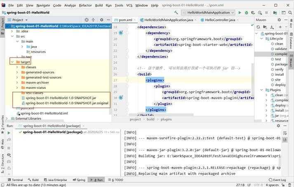This screenshot has height=187, width=294.
Task: Open the Refactor menu
Action: pyautogui.click(x=85, y=5)
